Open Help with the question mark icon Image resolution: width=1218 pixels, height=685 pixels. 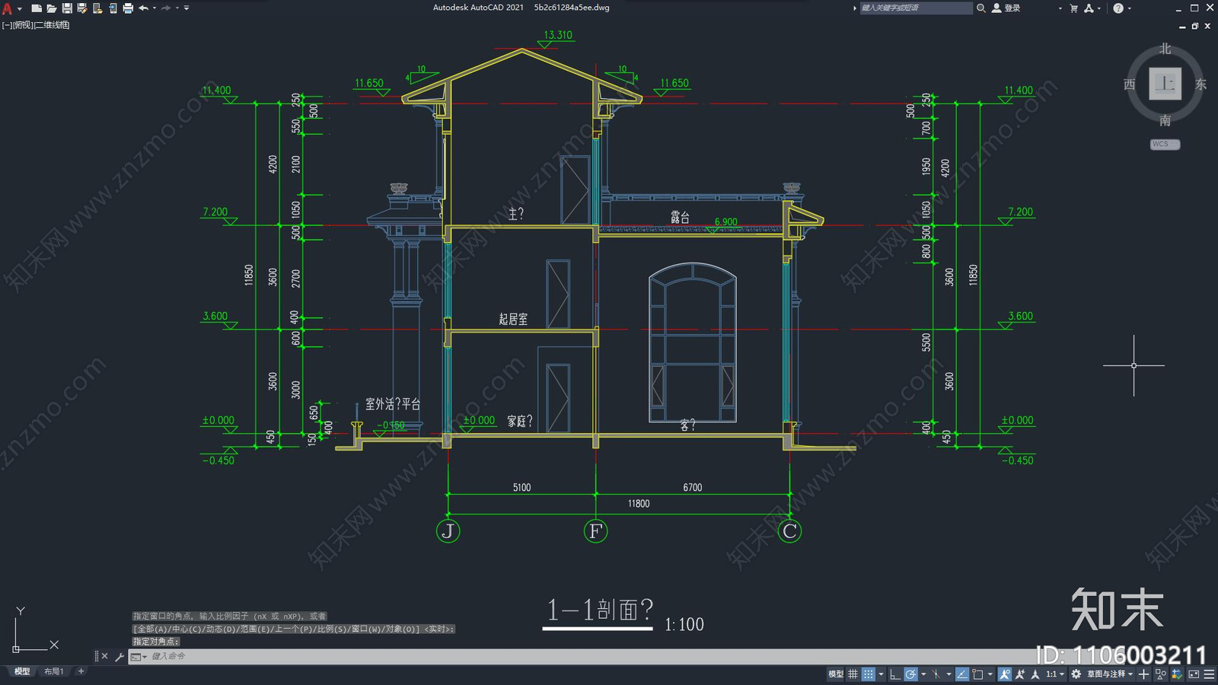point(1118,8)
